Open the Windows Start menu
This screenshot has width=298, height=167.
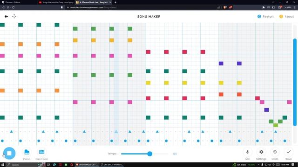(3, 165)
